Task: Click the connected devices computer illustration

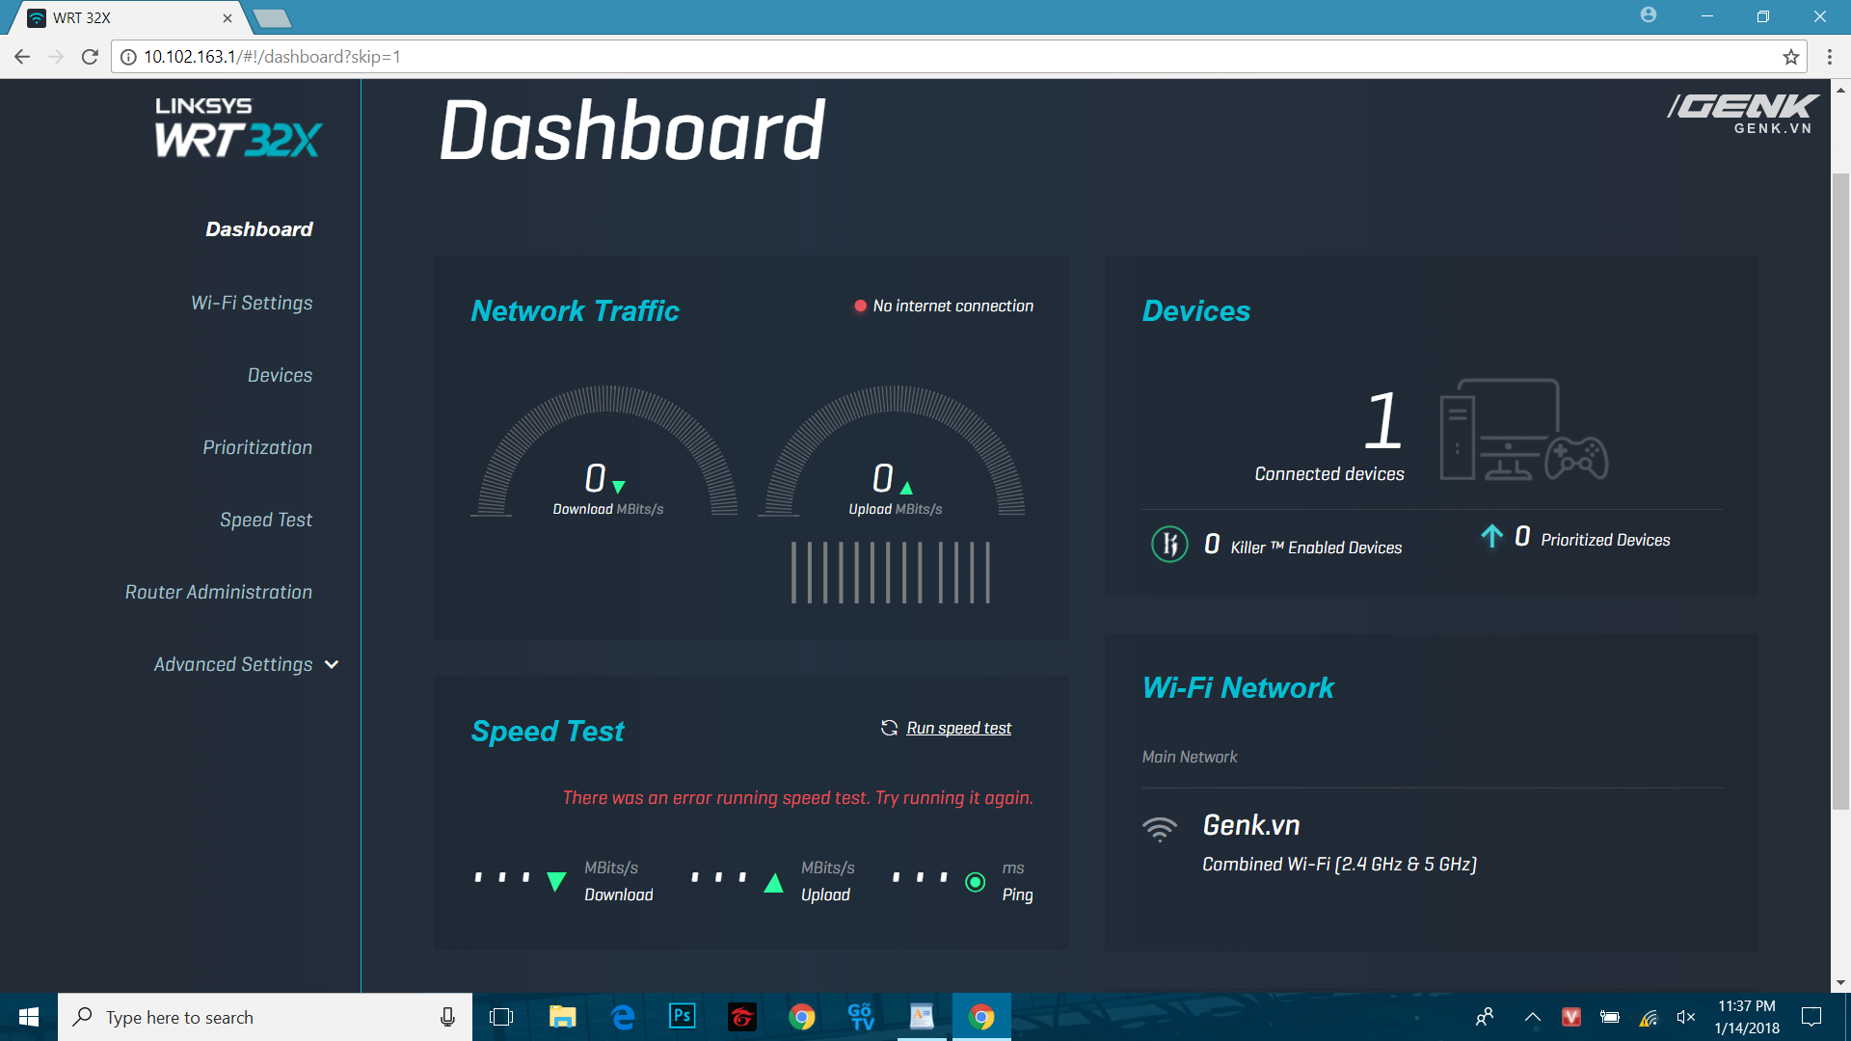Action: (x=1523, y=430)
